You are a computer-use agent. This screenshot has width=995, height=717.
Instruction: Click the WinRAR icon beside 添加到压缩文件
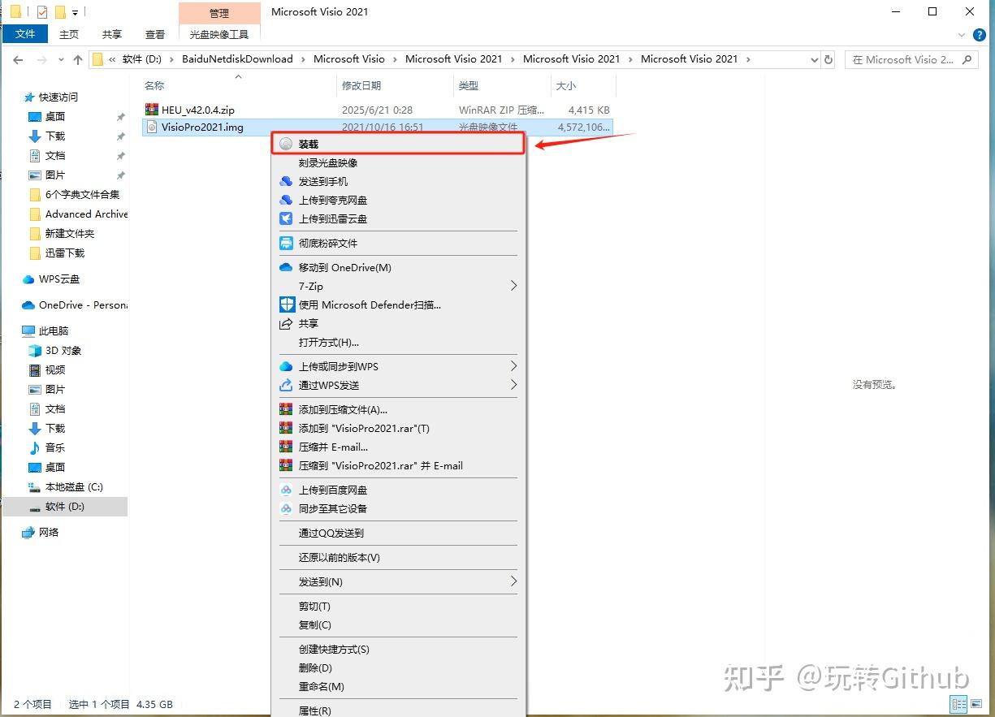(x=285, y=409)
